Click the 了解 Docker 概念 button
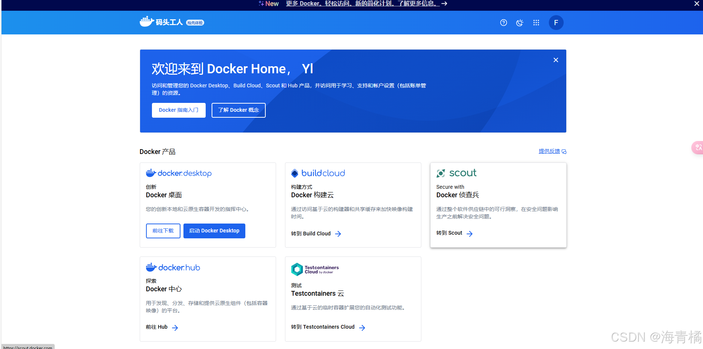 [238, 110]
